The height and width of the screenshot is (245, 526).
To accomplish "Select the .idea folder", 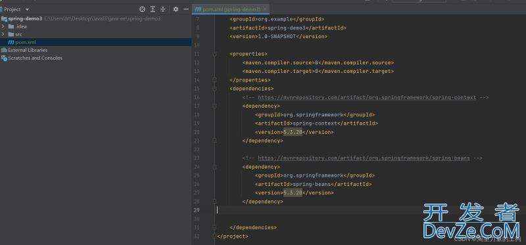I will tap(21, 26).
